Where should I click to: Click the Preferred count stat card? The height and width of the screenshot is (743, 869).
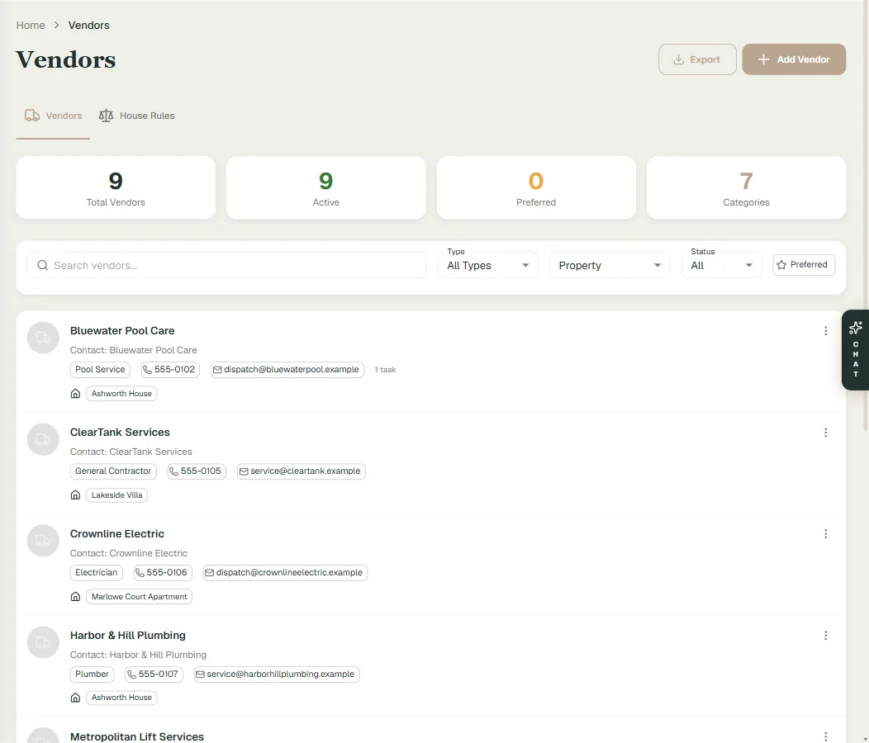click(536, 188)
